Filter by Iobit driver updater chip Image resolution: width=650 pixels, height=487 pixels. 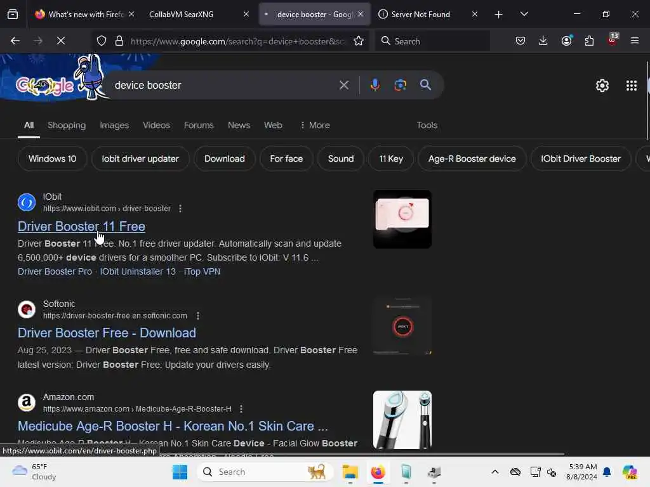tap(140, 159)
